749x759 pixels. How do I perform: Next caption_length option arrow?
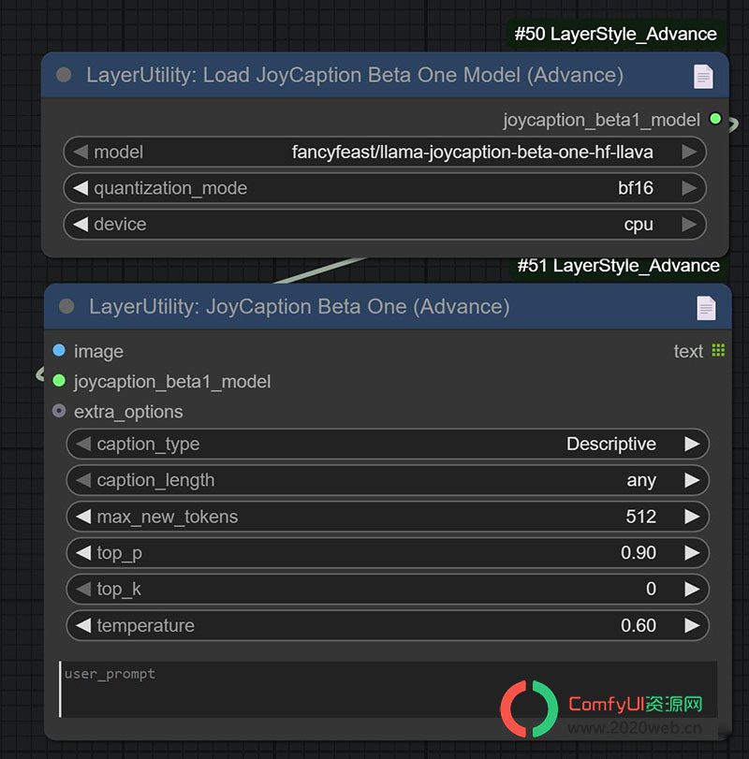(692, 480)
